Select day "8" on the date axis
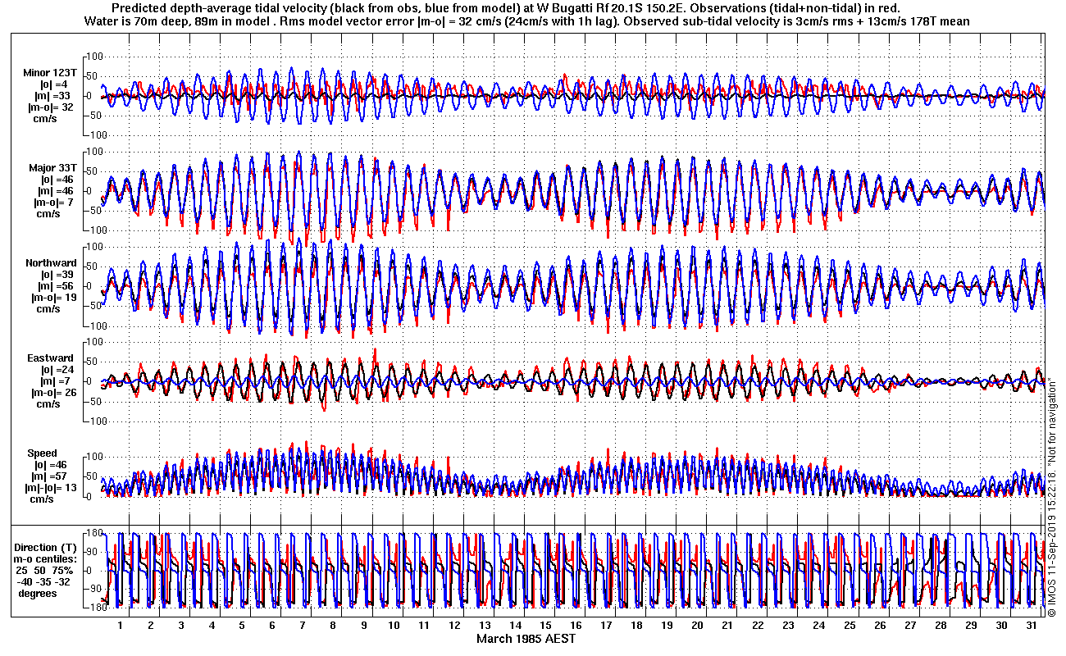 (332, 626)
